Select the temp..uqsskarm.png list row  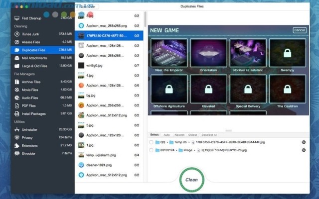pyautogui.click(x=109, y=155)
